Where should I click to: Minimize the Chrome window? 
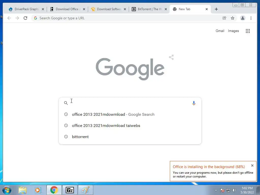tap(236, 5)
